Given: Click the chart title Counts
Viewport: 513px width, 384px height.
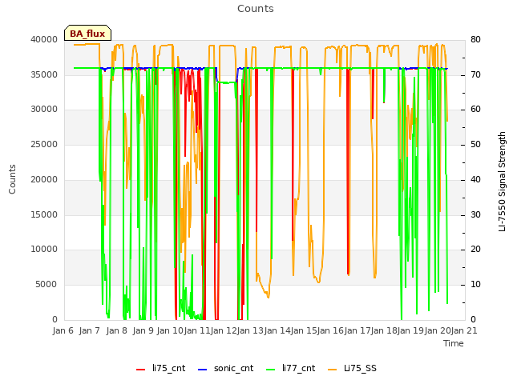Looking at the screenshot, I should tap(256, 9).
